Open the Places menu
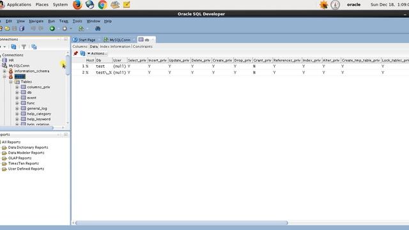 click(42, 4)
